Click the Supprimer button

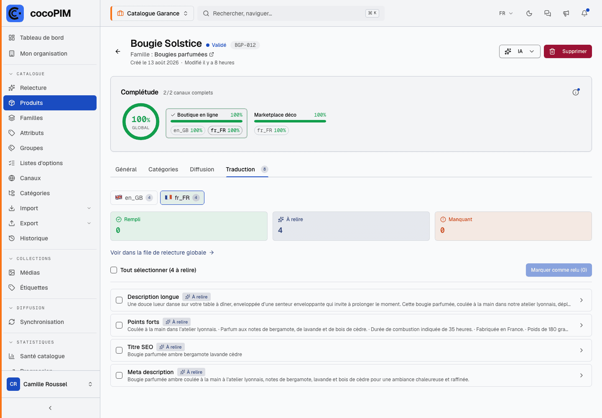point(568,51)
